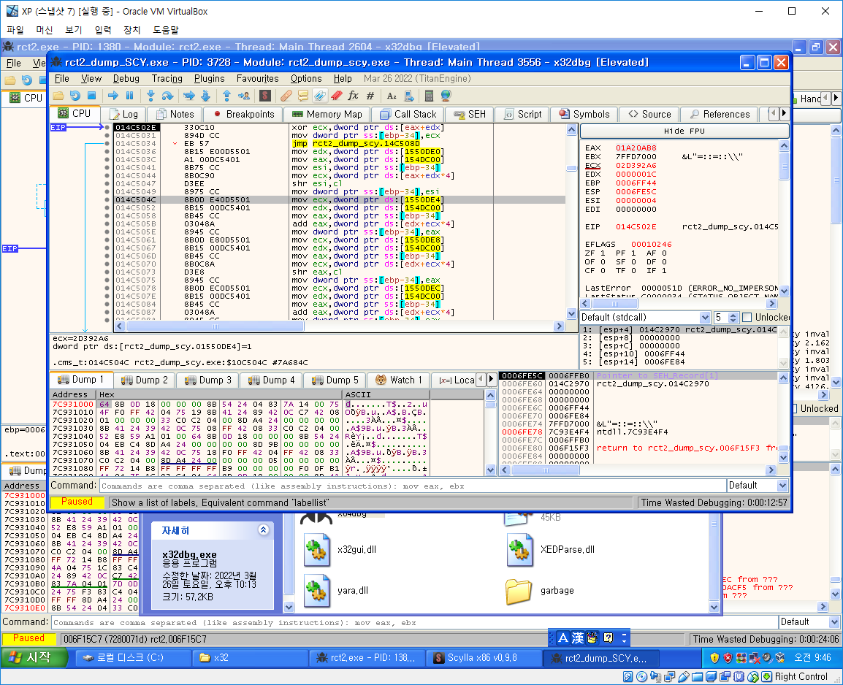Image resolution: width=843 pixels, height=685 pixels.
Task: Toggle breakpoint bullet at address 014C5061
Action: (x=107, y=240)
